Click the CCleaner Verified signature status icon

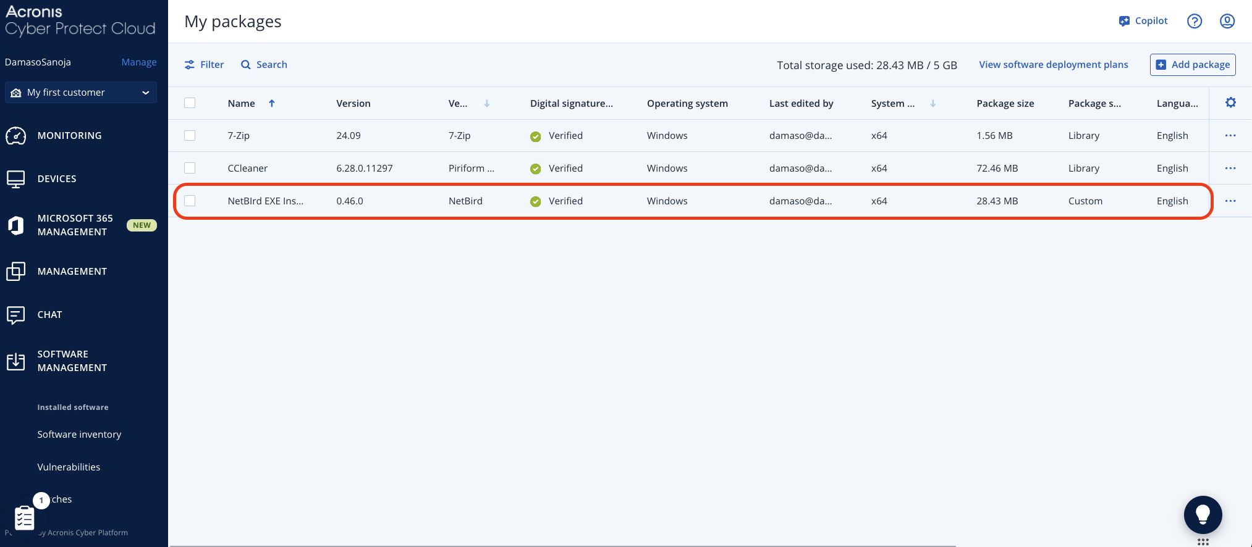click(x=536, y=169)
